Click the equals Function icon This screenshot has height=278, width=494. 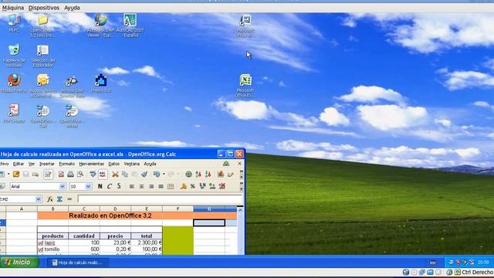(69, 199)
